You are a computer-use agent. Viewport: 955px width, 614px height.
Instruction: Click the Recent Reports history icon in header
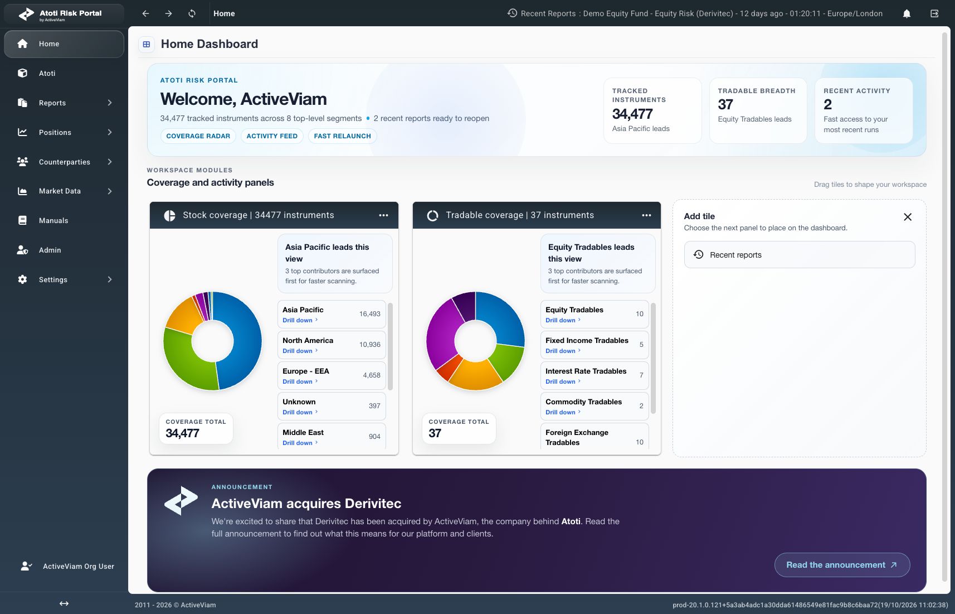512,13
